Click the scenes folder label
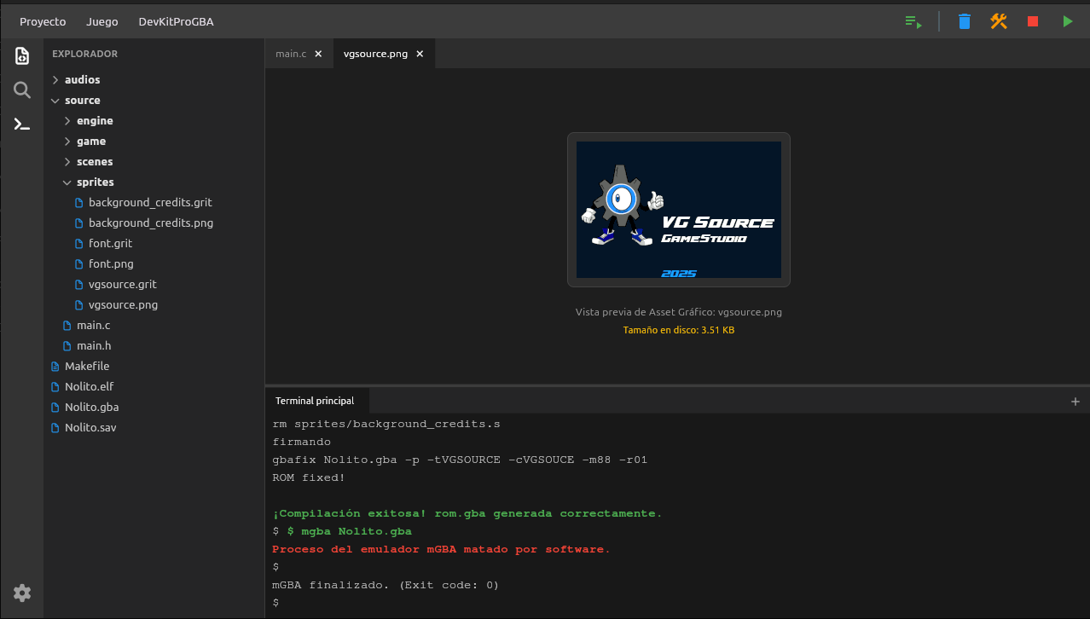 (95, 162)
